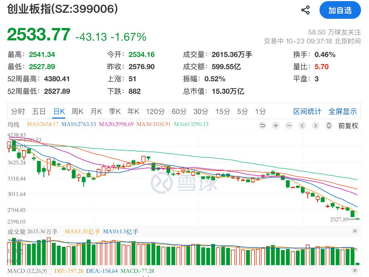Screen dimensions: 369x277
Task: Click the DIF:-197.28 value
Action: (x=69, y=271)
